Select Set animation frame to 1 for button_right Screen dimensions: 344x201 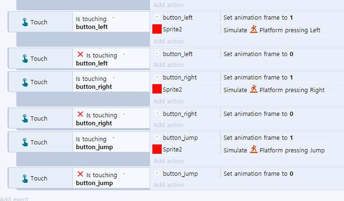point(258,78)
